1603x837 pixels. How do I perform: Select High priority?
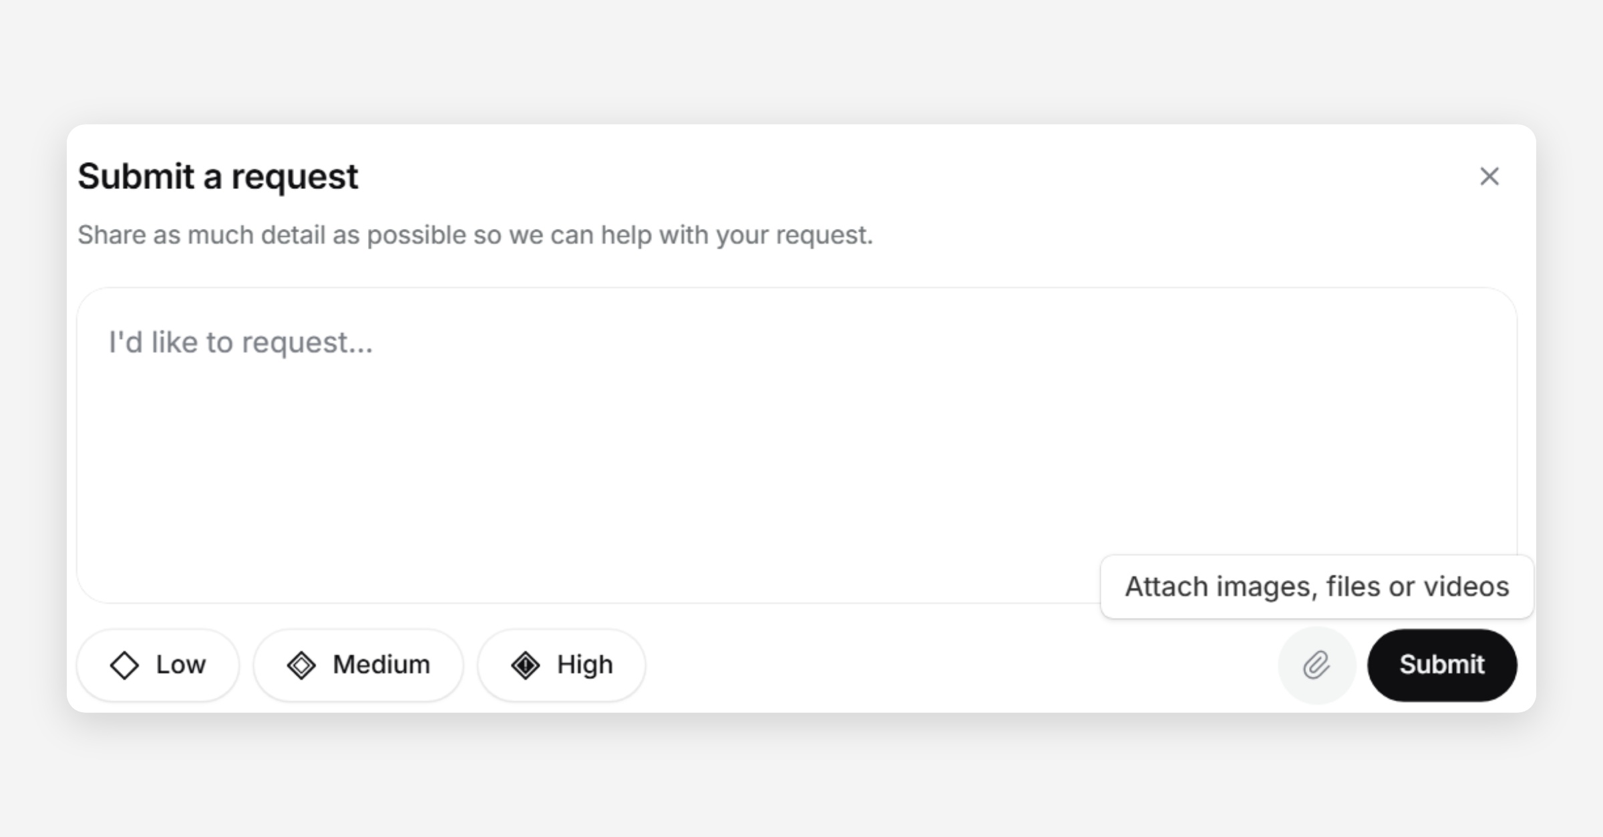coord(561,665)
